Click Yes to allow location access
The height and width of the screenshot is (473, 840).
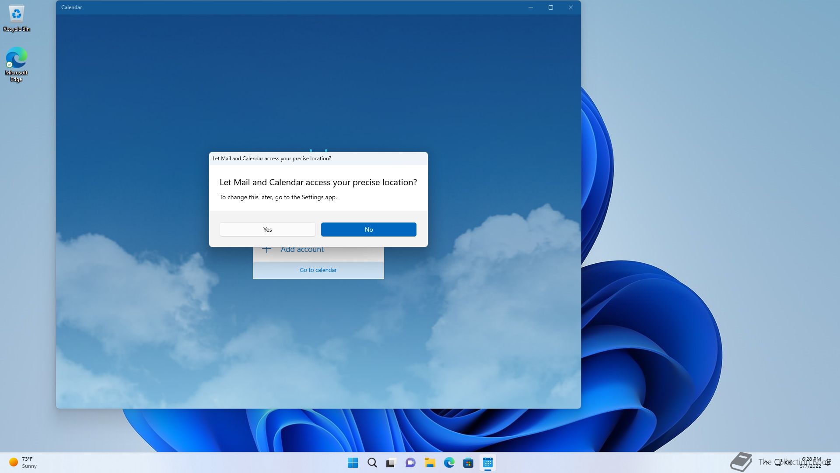[267, 229]
